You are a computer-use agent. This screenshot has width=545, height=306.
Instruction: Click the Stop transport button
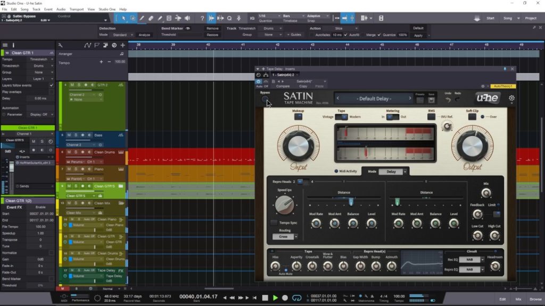265,298
